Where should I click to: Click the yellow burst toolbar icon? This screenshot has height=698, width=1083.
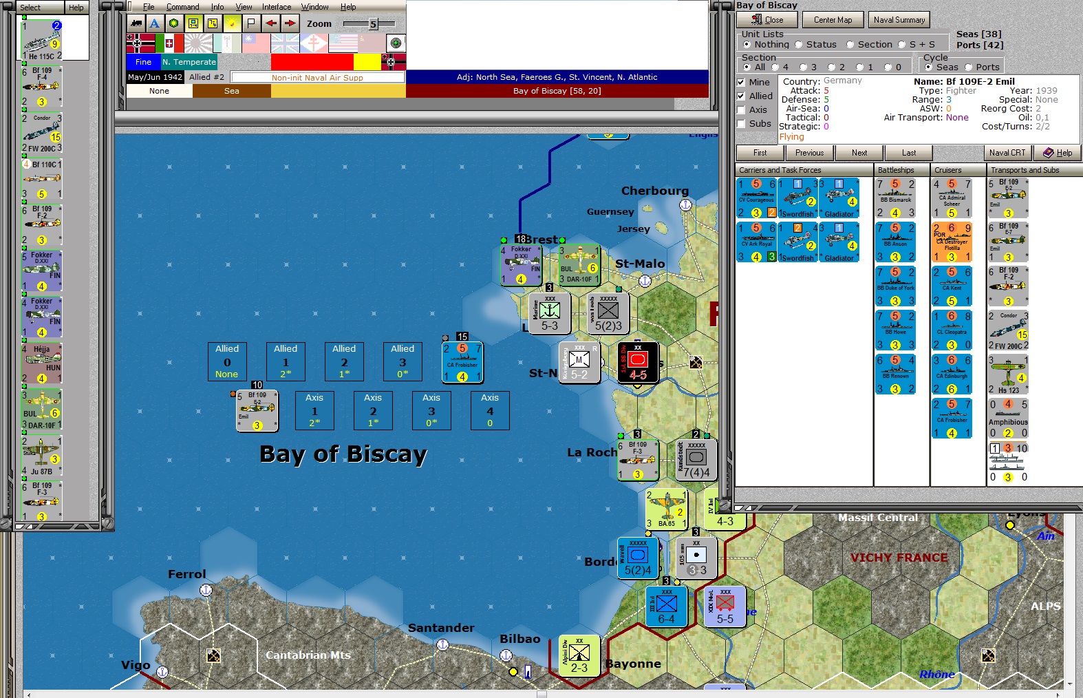pos(232,23)
